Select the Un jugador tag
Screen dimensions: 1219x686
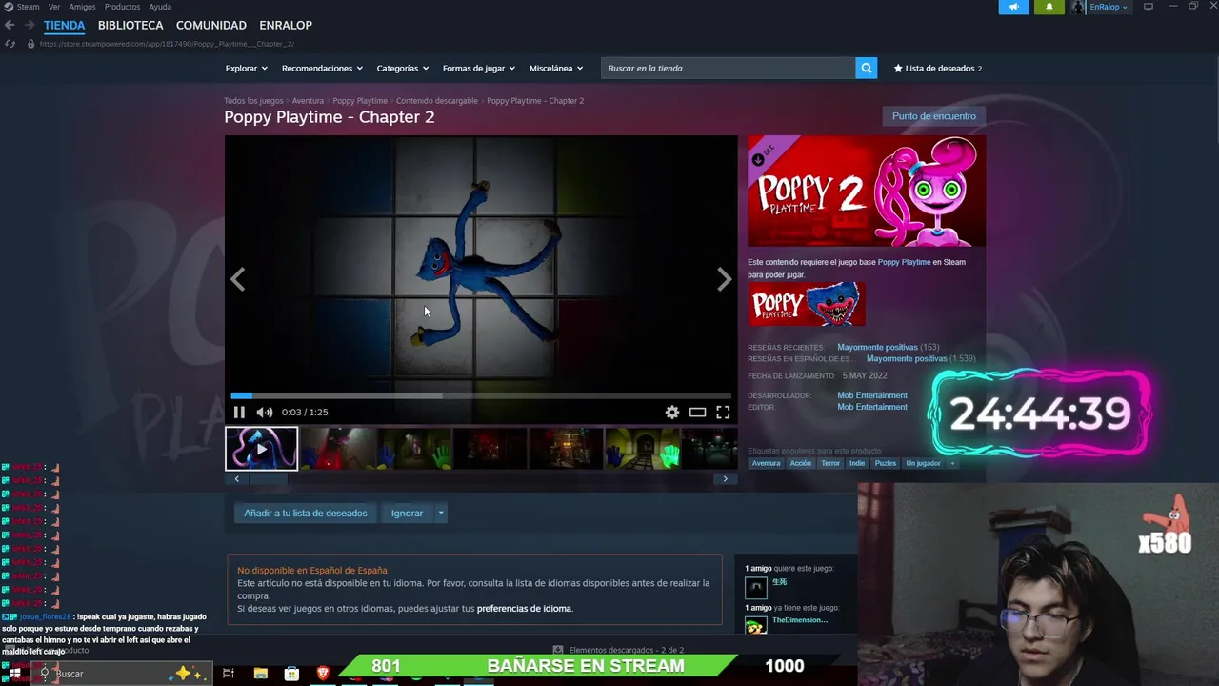pyautogui.click(x=923, y=463)
